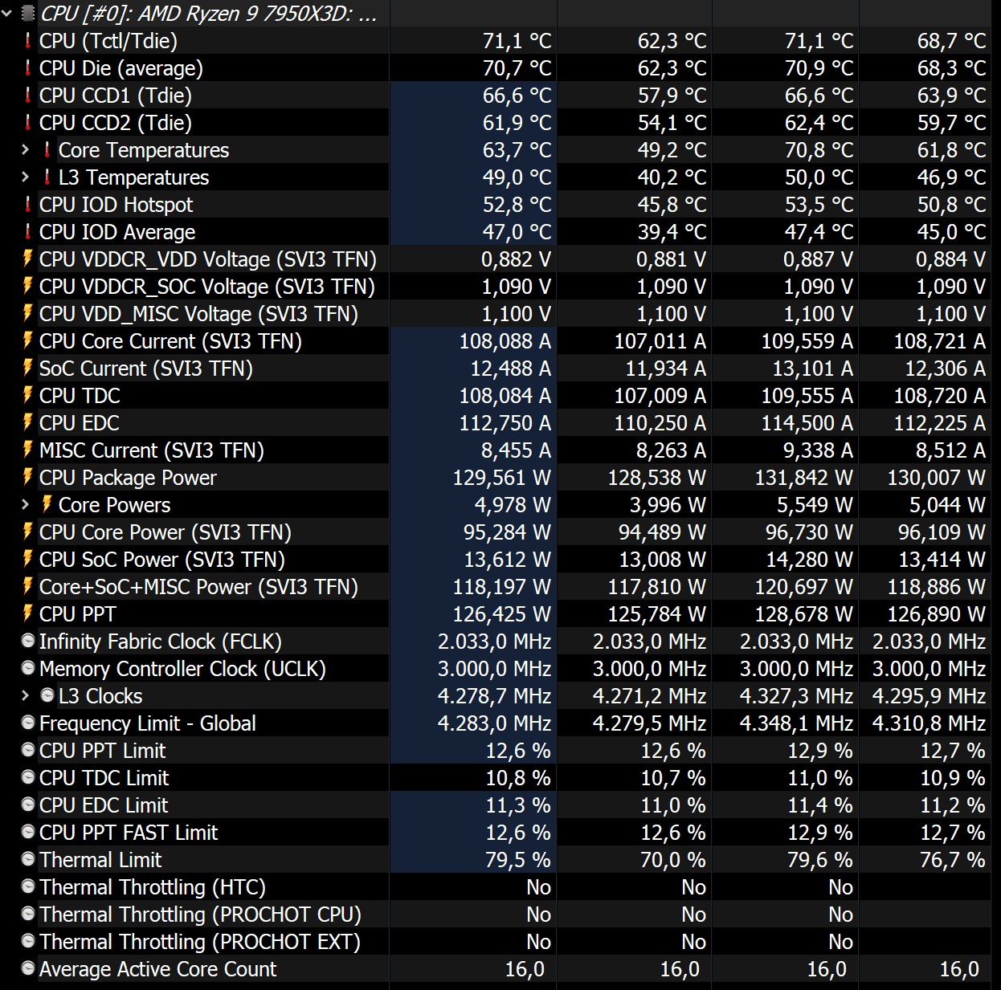Click the current value 0,882 V for VDDCR_VDD Voltage
The height and width of the screenshot is (990, 1001).
coord(517,259)
